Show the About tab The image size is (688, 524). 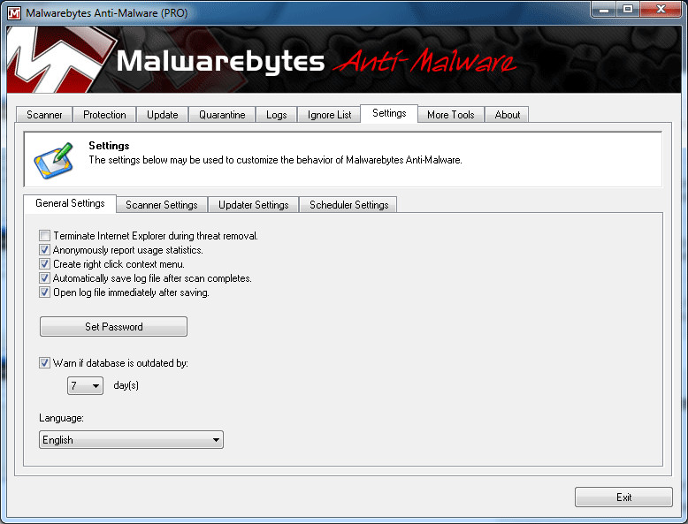(x=508, y=115)
